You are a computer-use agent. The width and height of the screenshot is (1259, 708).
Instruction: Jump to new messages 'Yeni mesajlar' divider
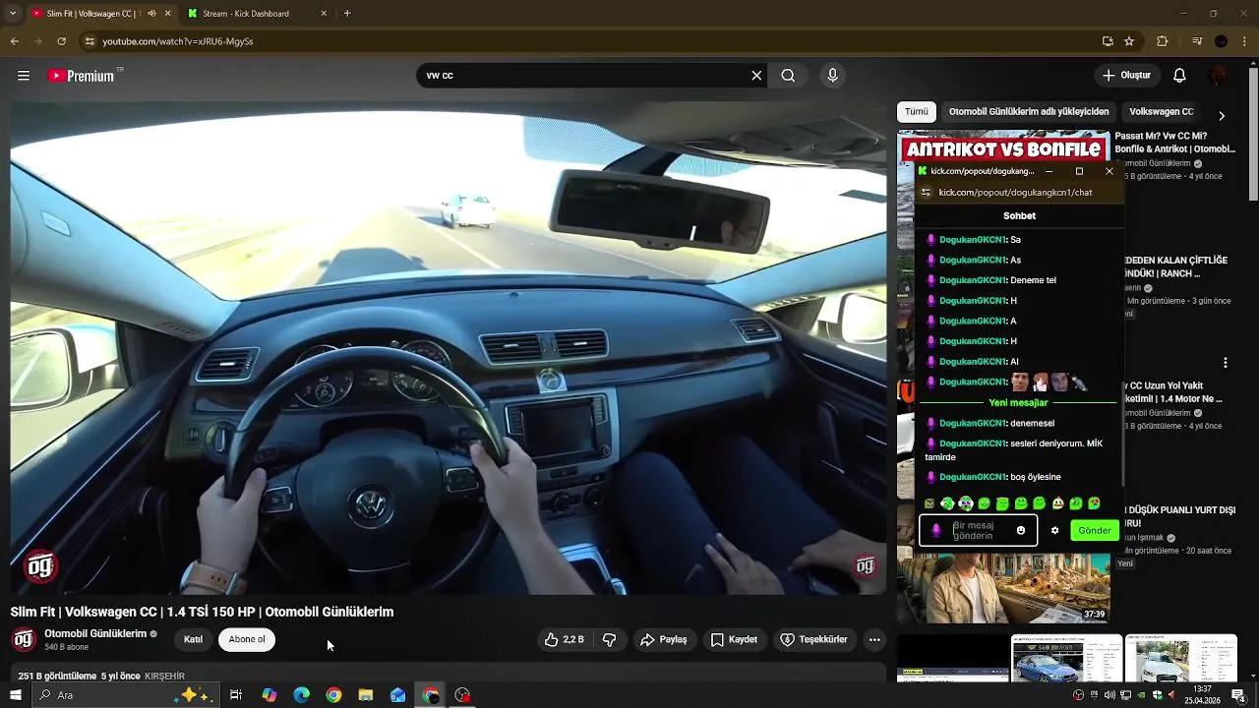tap(1018, 402)
